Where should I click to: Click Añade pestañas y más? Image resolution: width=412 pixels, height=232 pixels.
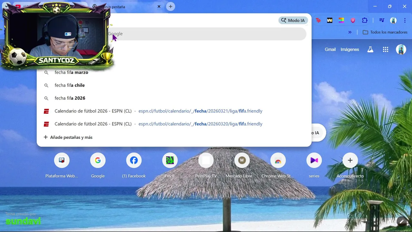tap(68, 137)
